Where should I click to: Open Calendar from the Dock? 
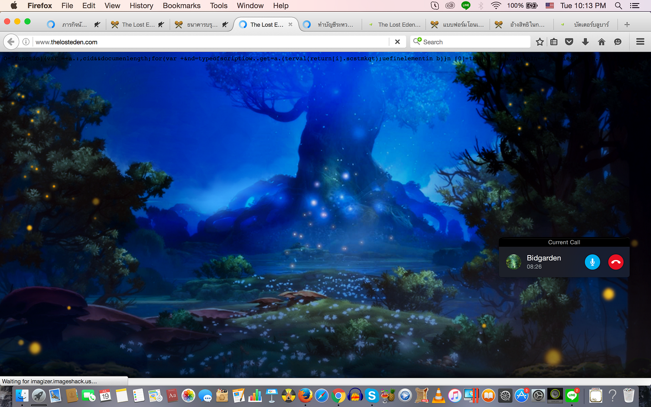pos(105,396)
